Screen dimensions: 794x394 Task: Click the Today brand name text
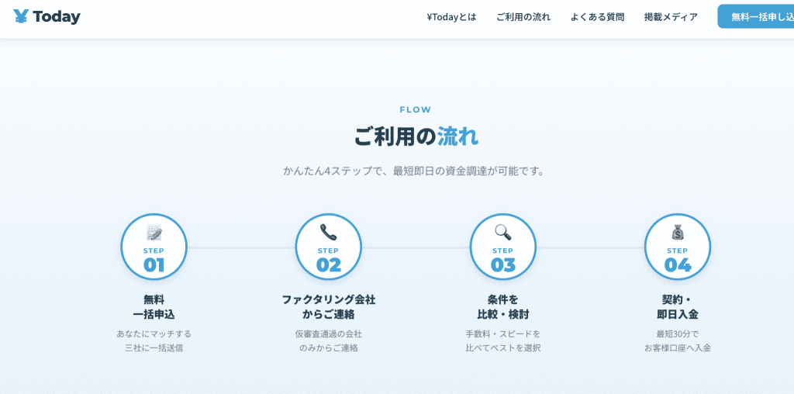[x=57, y=17]
